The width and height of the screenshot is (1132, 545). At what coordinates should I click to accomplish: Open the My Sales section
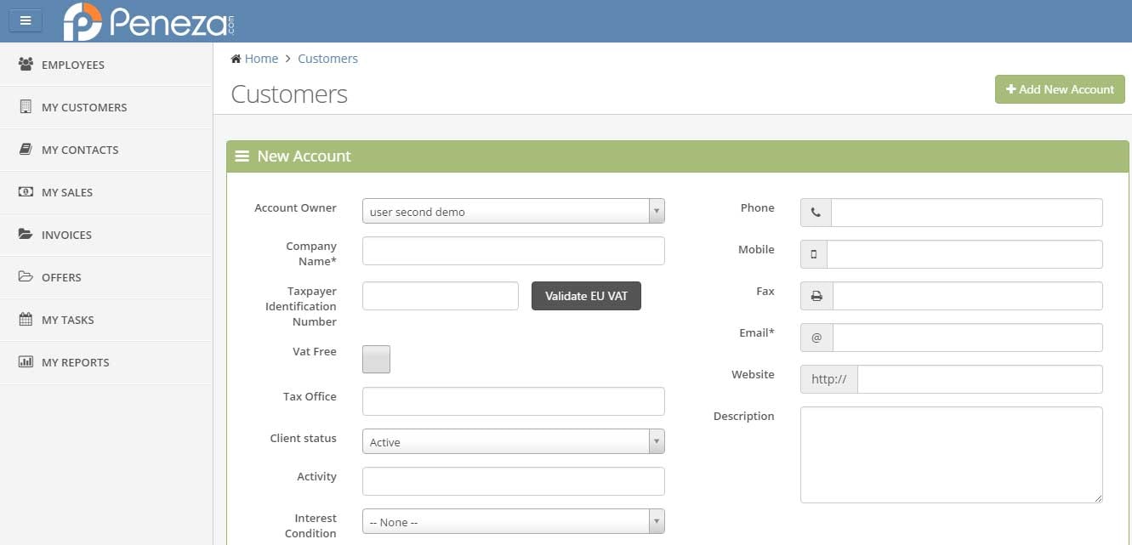point(26,191)
